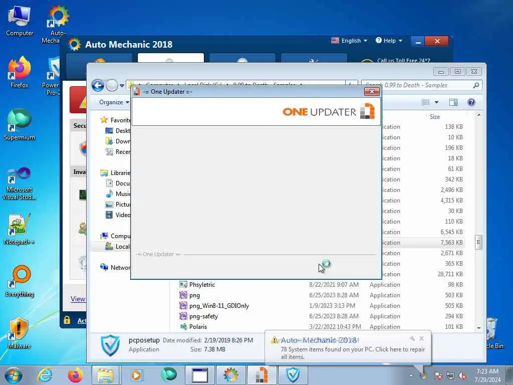Image resolution: width=513 pixels, height=385 pixels.
Task: Select Favorites in the navigation pane
Action: [116, 120]
